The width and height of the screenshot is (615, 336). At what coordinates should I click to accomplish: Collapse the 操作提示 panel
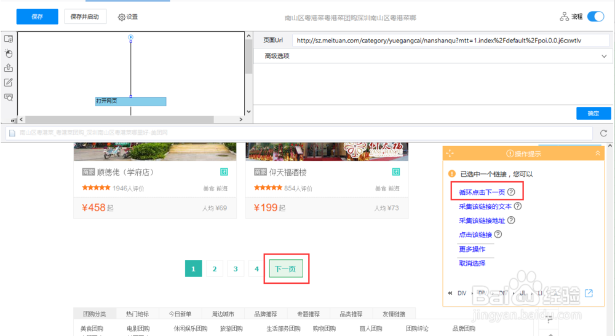pyautogui.click(x=598, y=153)
